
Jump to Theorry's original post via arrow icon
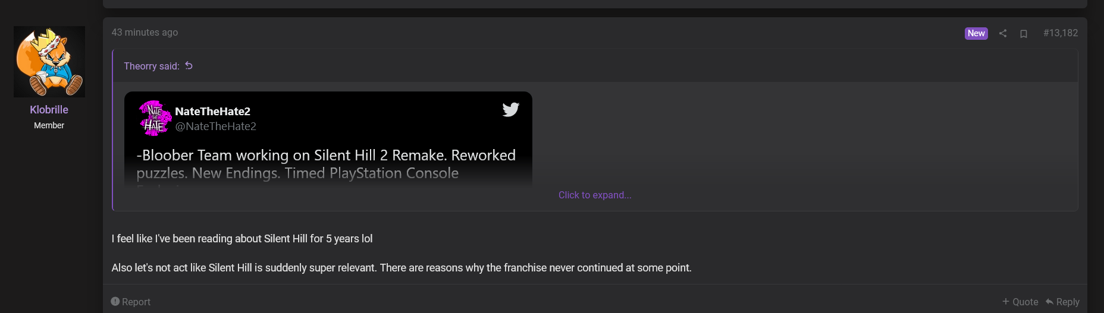[189, 65]
